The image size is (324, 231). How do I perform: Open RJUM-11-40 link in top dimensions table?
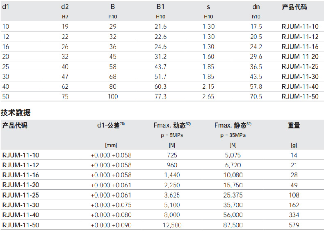click(300, 87)
